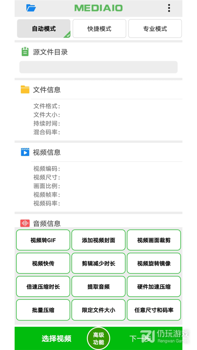Switch to 快捷模式 tab

tap(99, 29)
